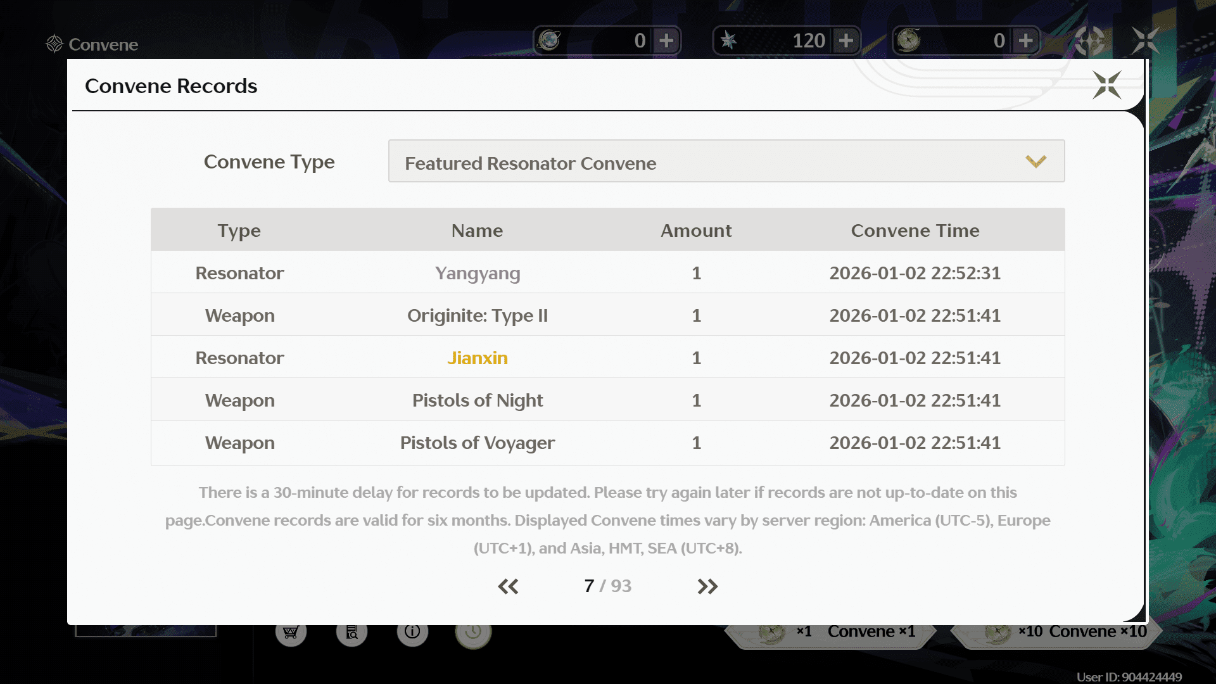
Task: Click the Convene Time column header
Action: [915, 231]
